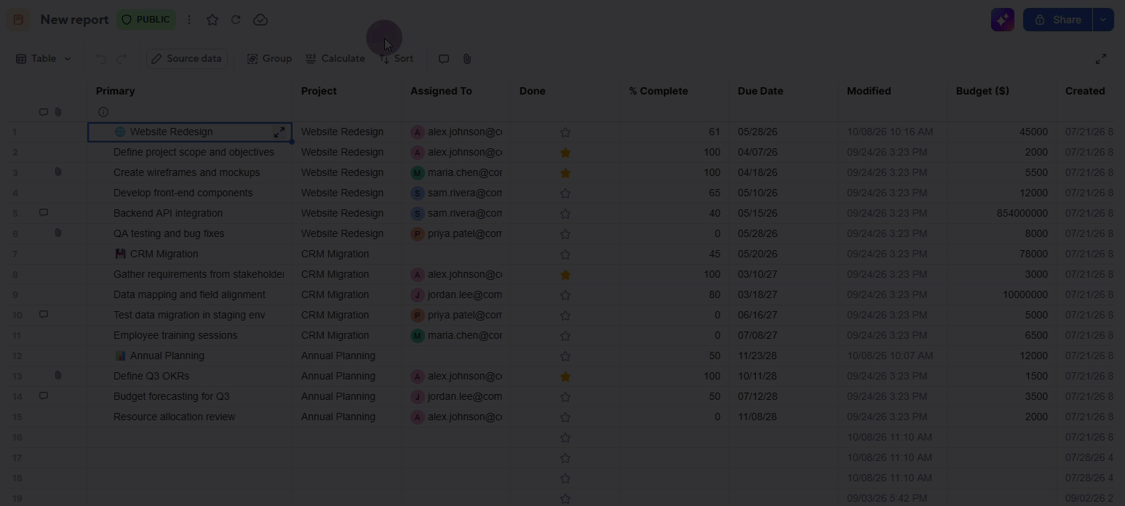Image resolution: width=1125 pixels, height=506 pixels.
Task: Click the Source data button
Action: click(187, 59)
